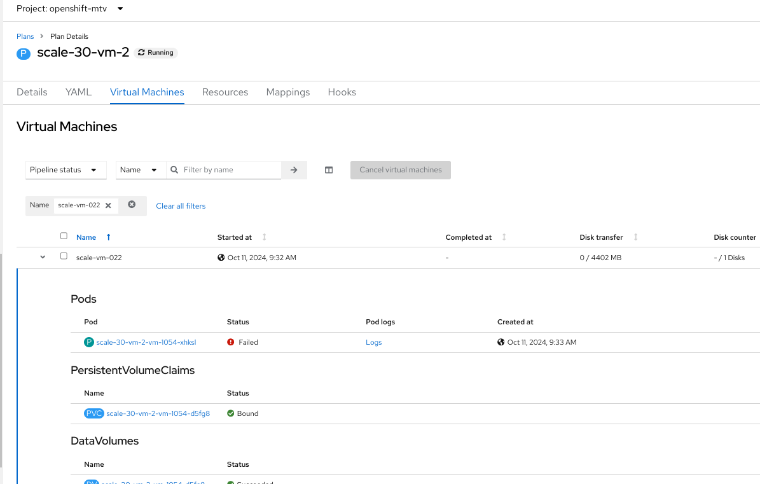Open the Name filter type dropdown

click(x=140, y=170)
